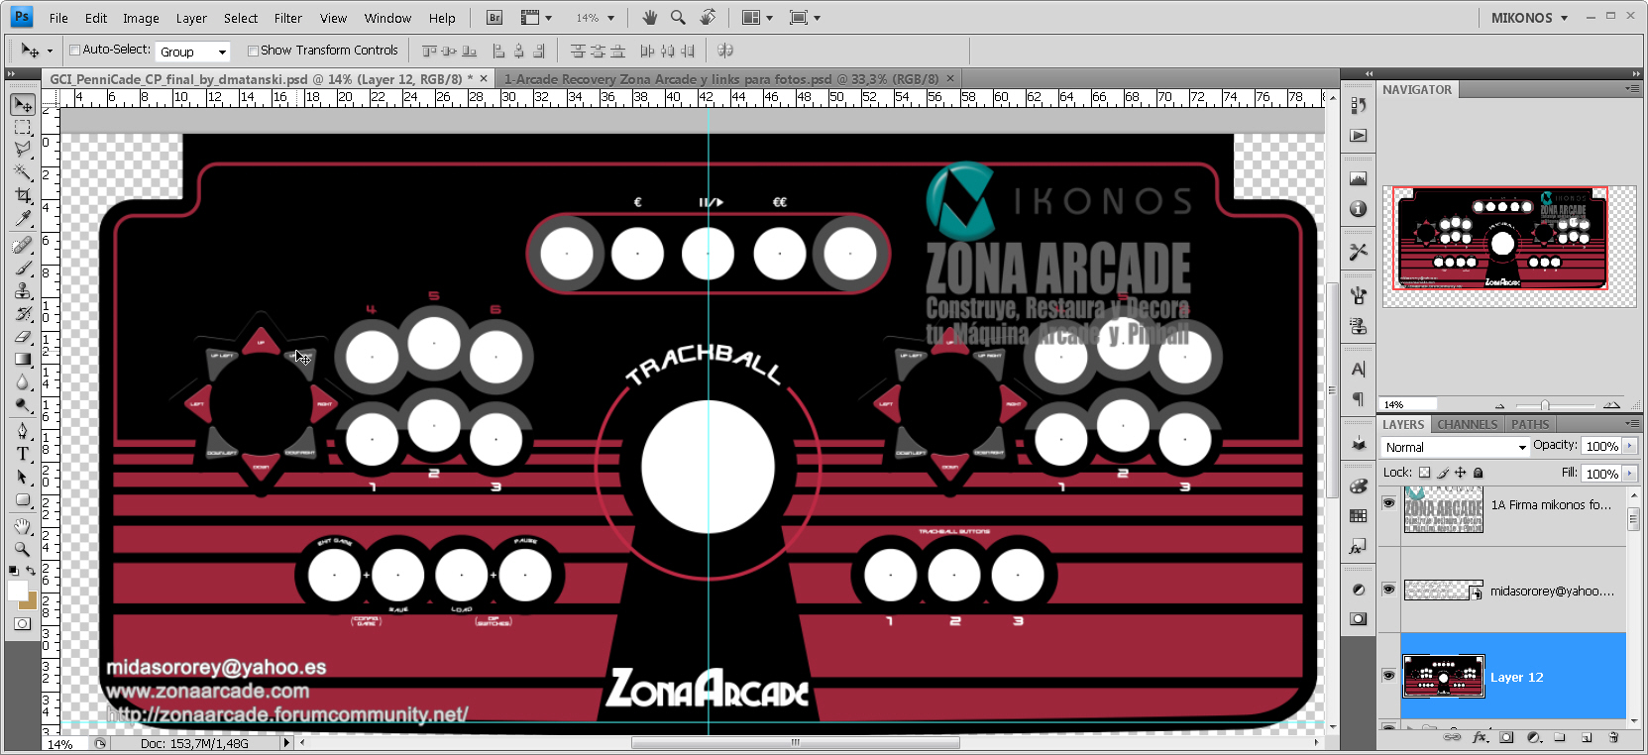This screenshot has height=755, width=1648.
Task: Open the Filter menu
Action: pyautogui.click(x=288, y=18)
